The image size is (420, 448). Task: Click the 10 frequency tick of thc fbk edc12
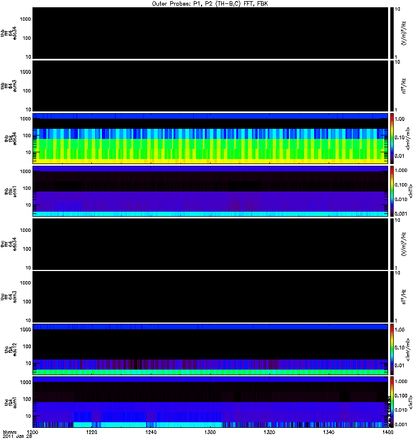[29, 363]
